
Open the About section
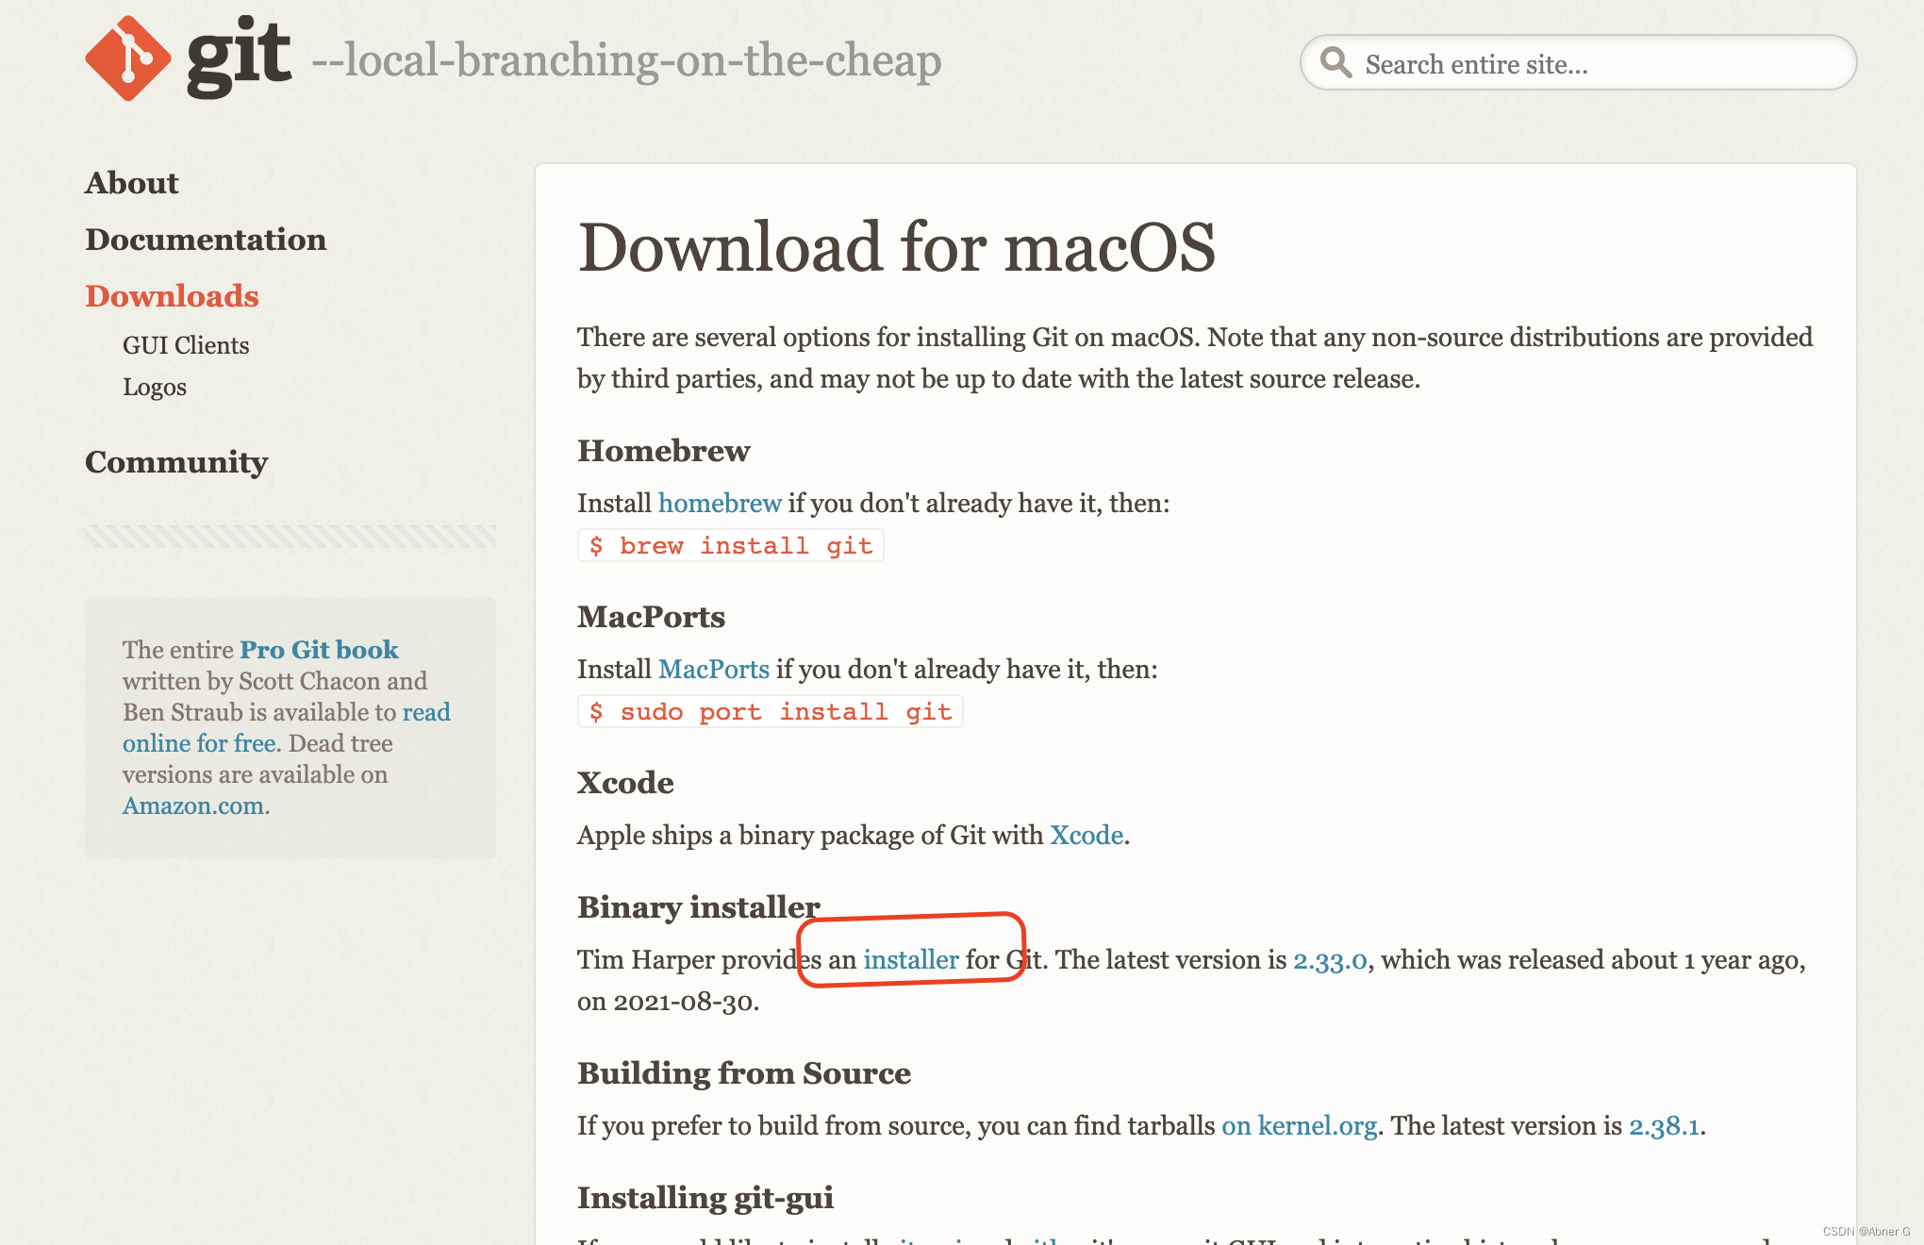click(x=132, y=183)
